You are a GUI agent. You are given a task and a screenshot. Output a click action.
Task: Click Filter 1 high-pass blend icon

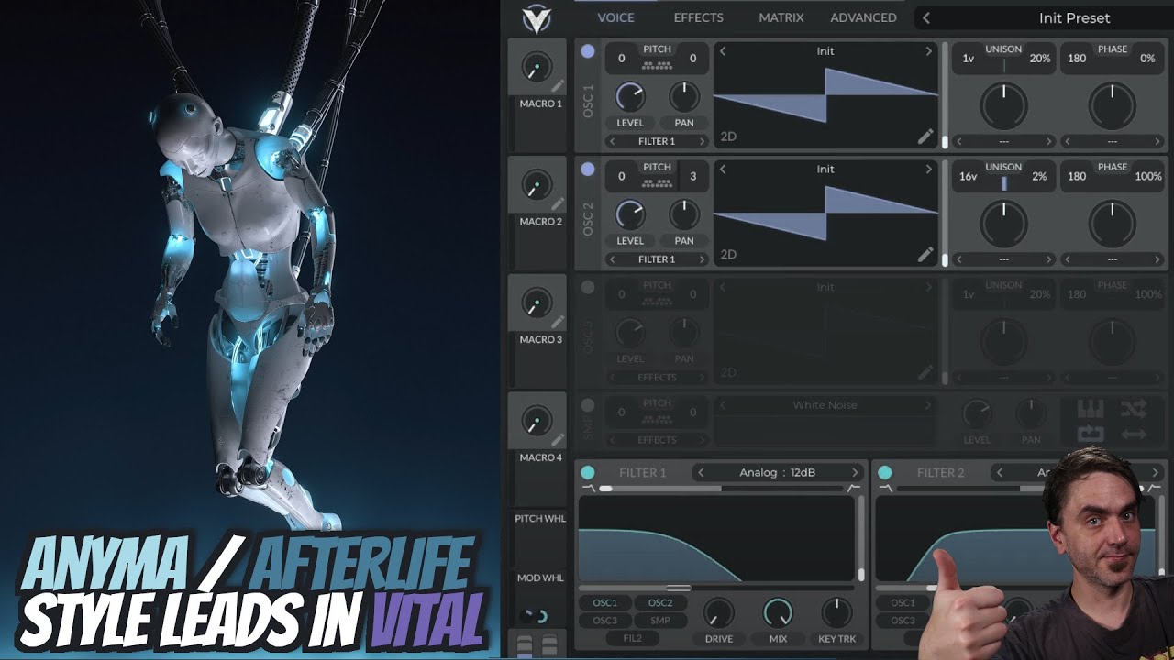[854, 489]
